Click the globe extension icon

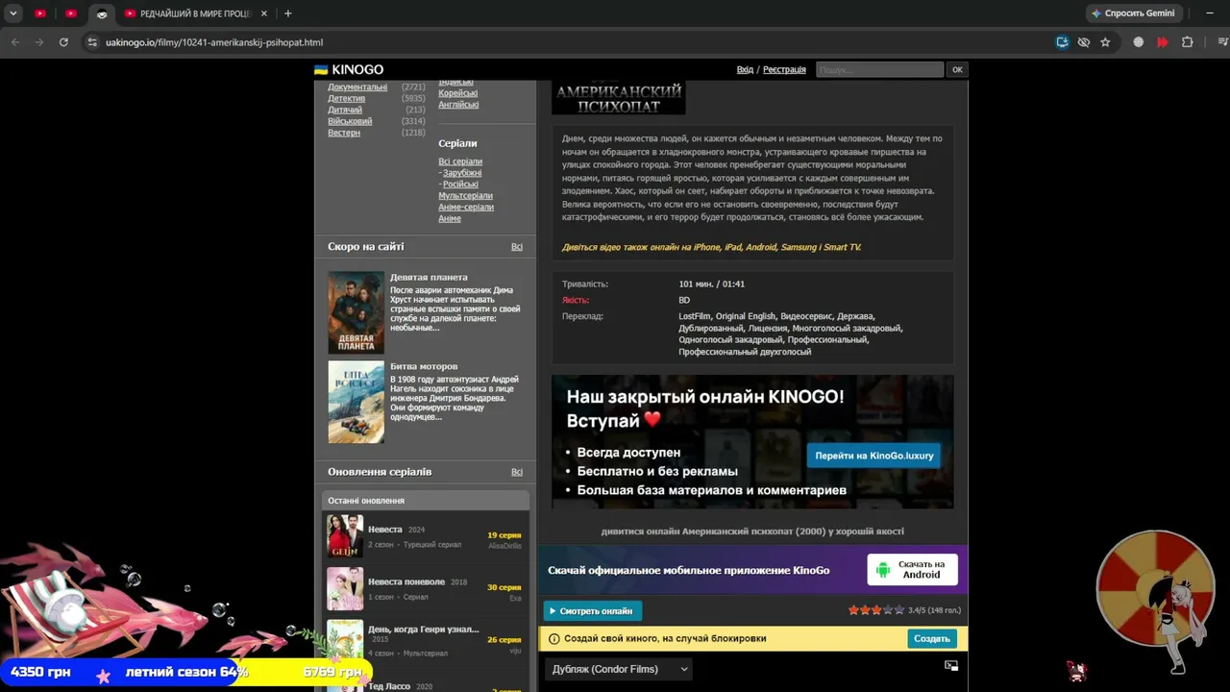1139,42
